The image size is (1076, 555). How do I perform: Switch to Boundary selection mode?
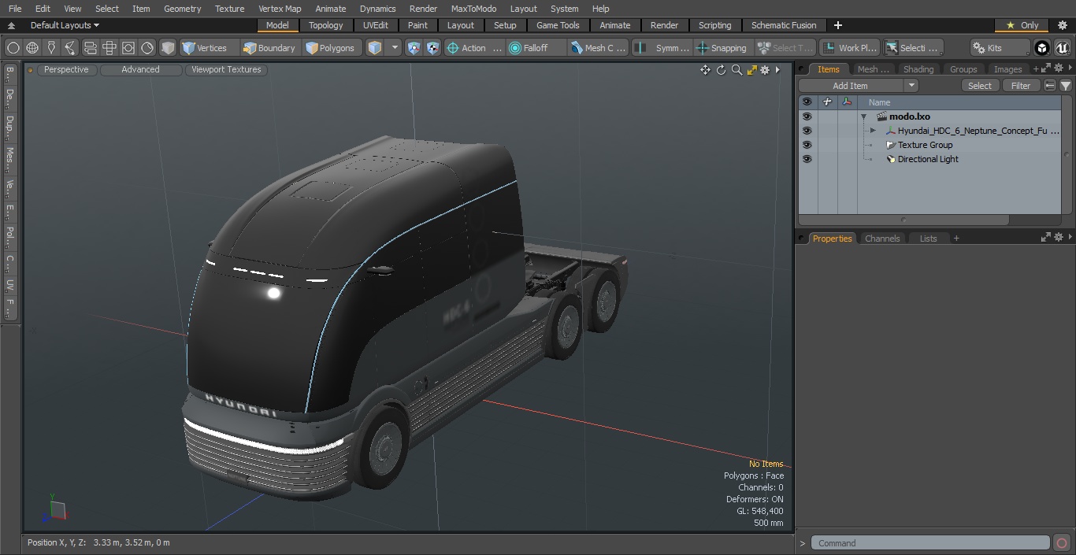(x=269, y=48)
